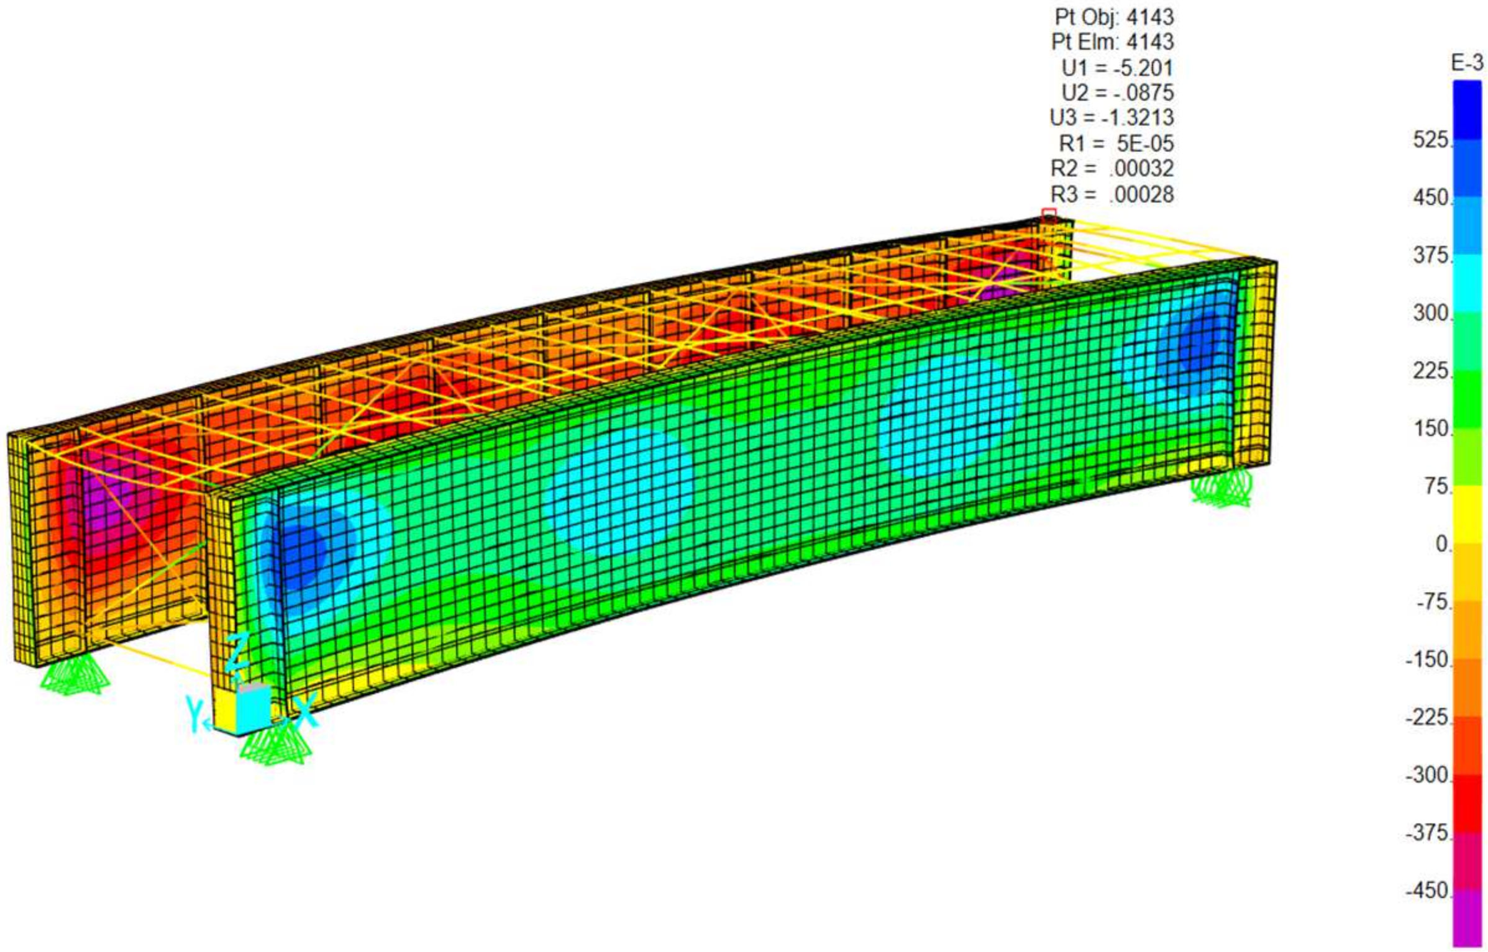Click the dark blue swatch at legend top
The image size is (1488, 952).
(x=1466, y=109)
